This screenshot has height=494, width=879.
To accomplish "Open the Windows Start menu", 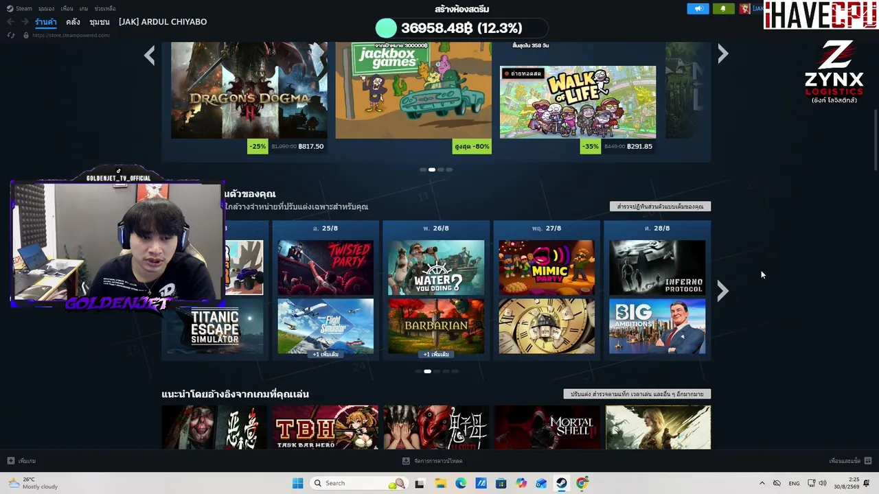I will click(x=297, y=483).
